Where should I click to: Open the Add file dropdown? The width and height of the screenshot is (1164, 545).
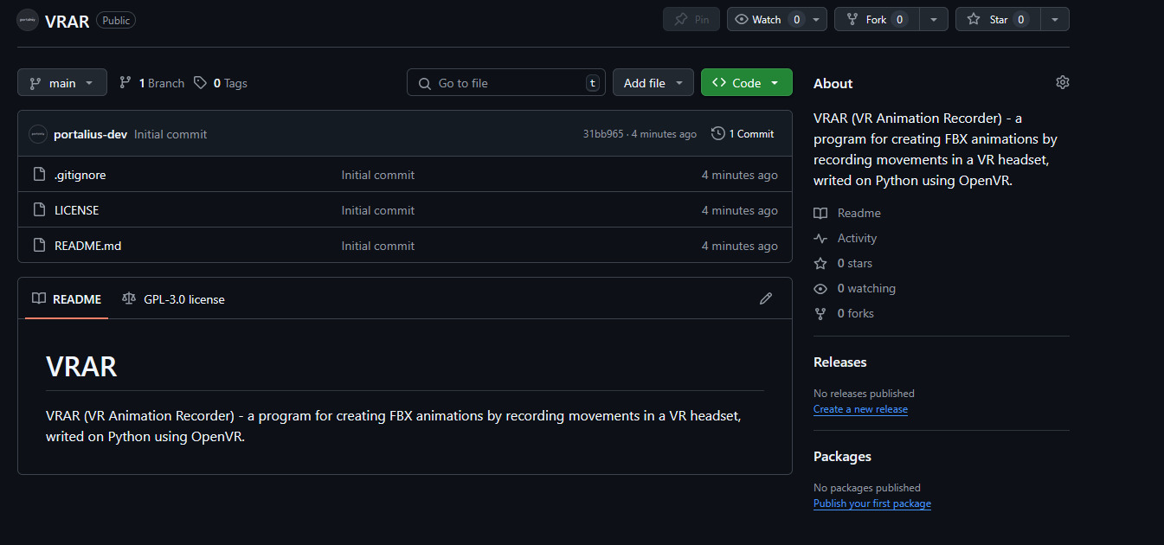pyautogui.click(x=653, y=83)
